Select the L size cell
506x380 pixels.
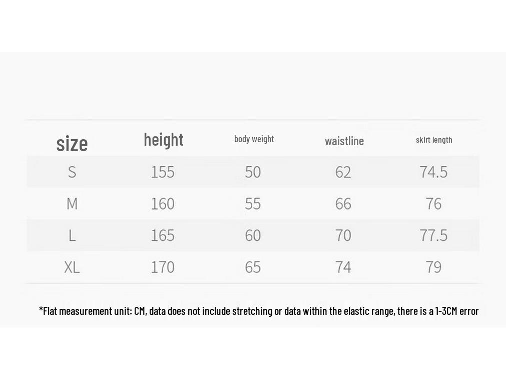(x=72, y=235)
